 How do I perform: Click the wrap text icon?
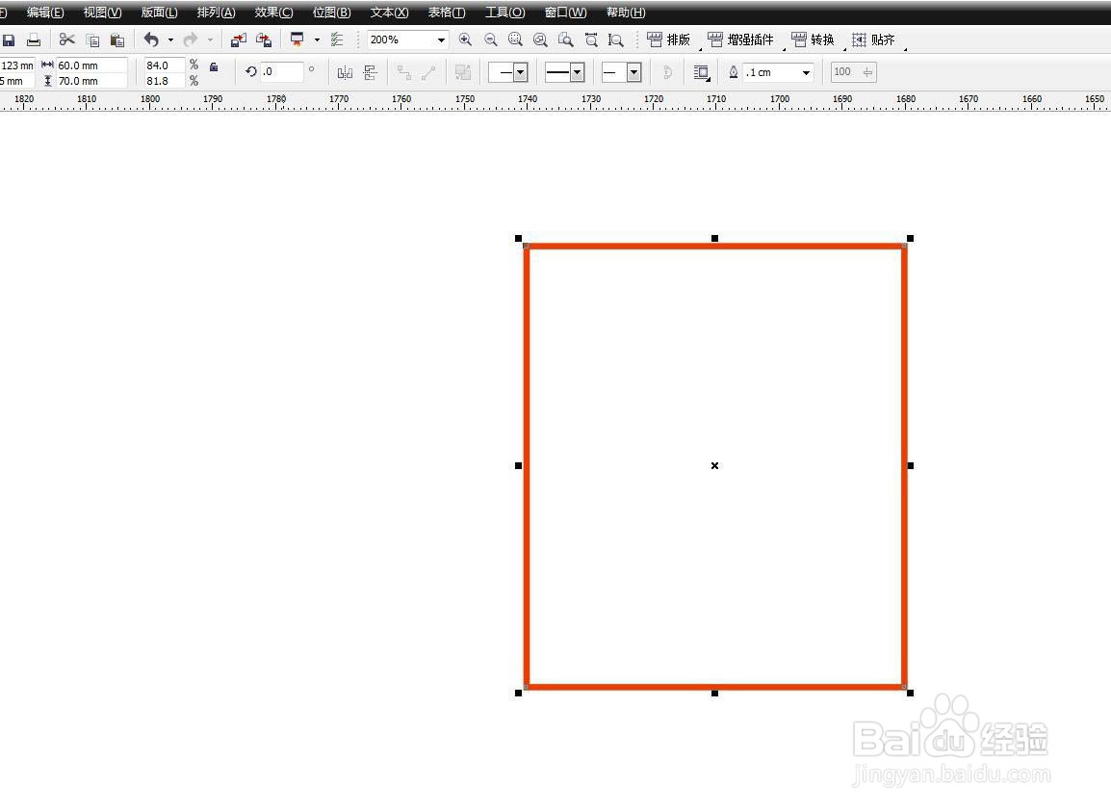click(x=701, y=72)
